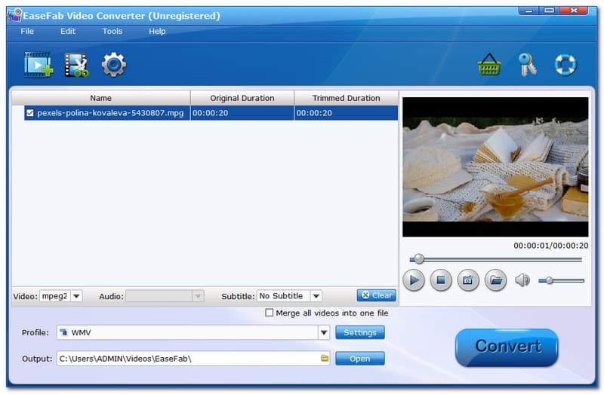Select the pexels-polina-kovaleva-5430807.mpg file row
Image resolution: width=604 pixels, height=394 pixels.
click(211, 113)
